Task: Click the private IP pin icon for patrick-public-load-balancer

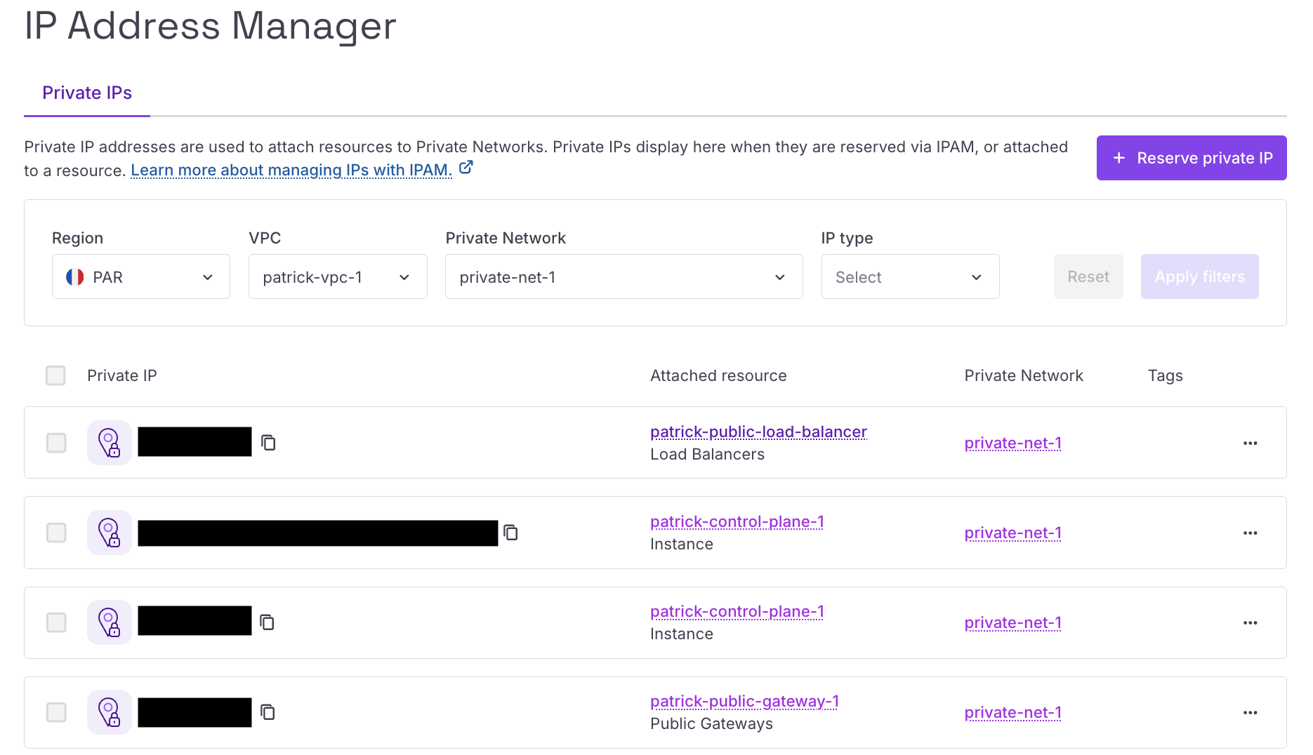Action: point(110,443)
